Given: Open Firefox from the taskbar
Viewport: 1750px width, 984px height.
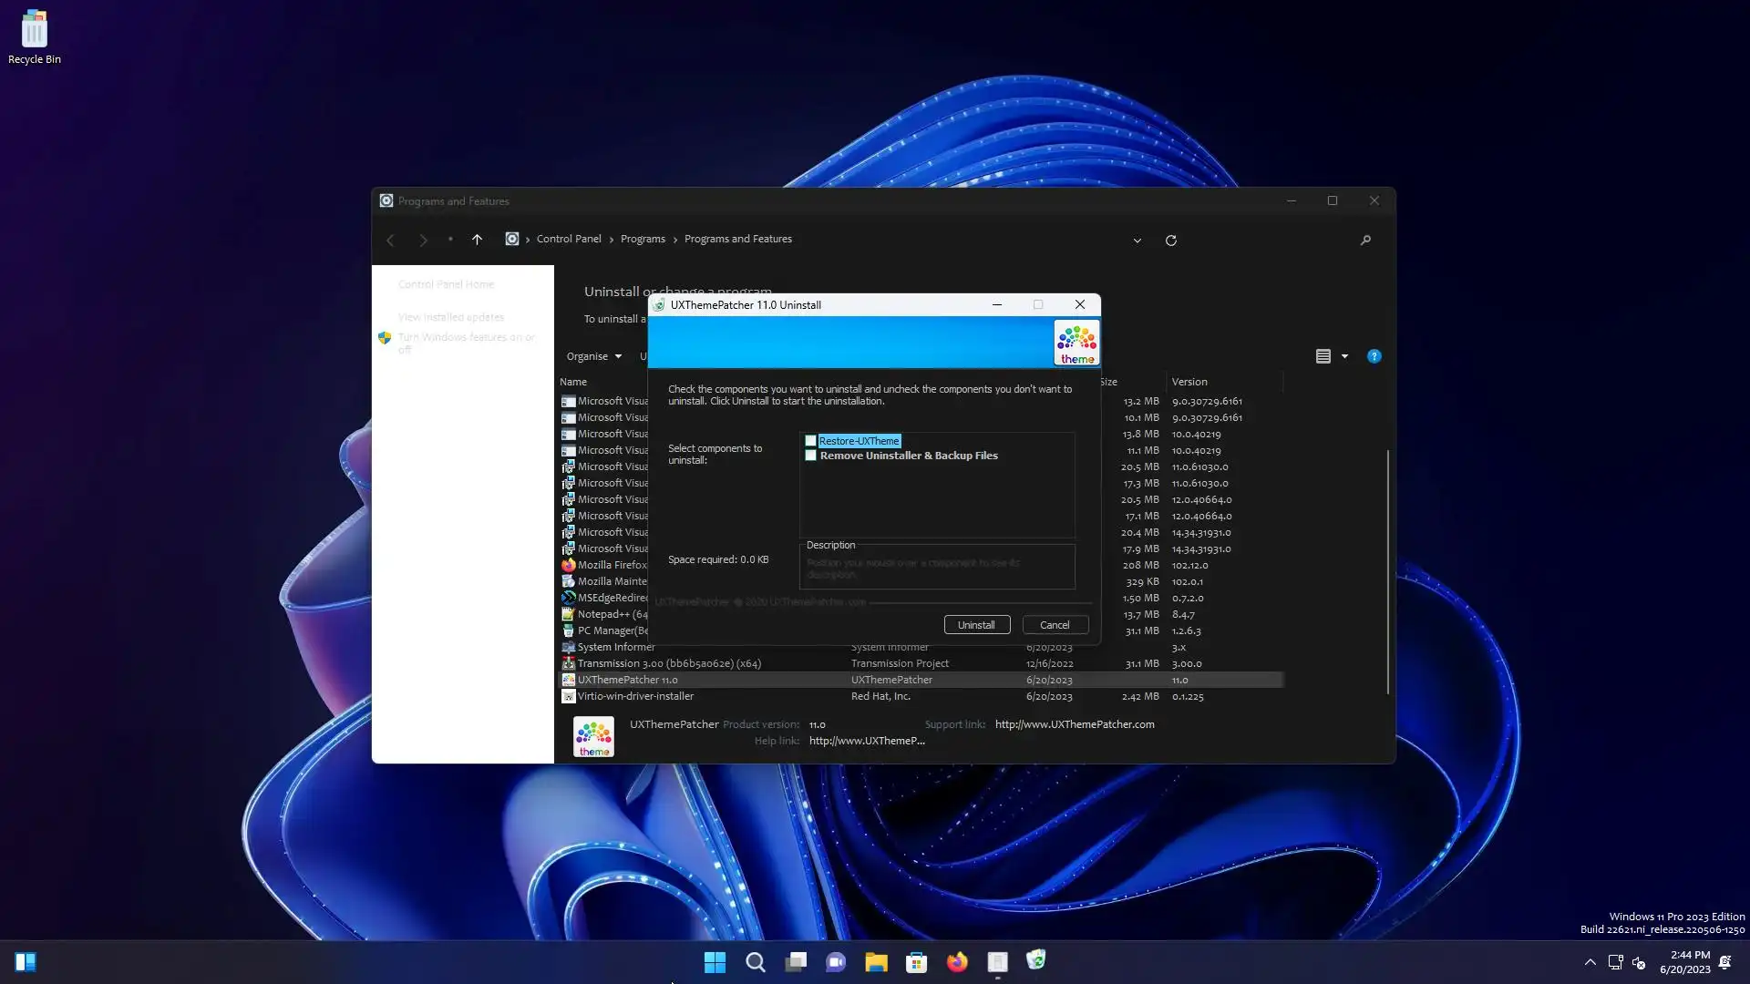Looking at the screenshot, I should click(957, 962).
